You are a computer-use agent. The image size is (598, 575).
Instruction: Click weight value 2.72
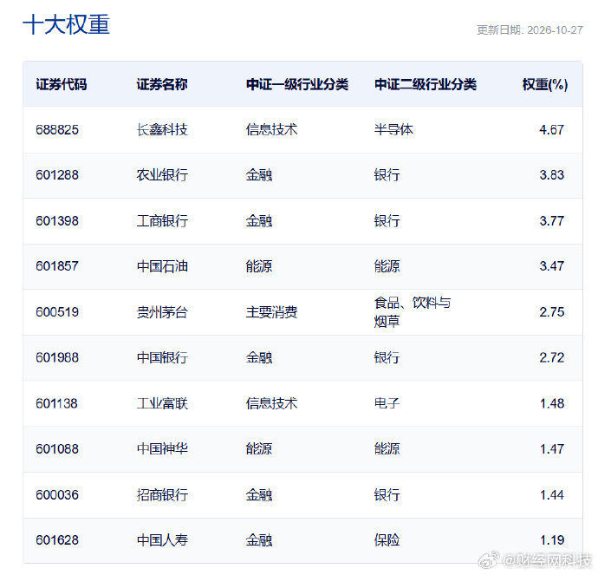[551, 357]
